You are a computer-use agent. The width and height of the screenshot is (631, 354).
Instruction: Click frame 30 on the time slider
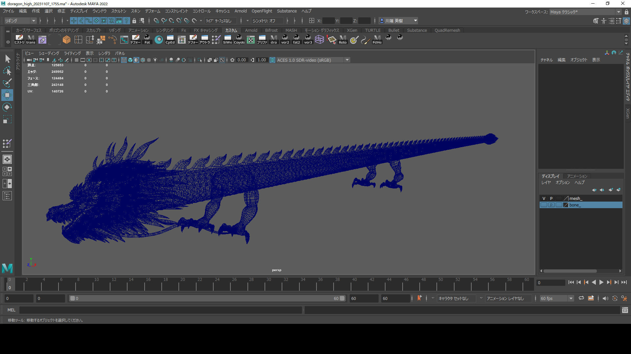(x=269, y=284)
